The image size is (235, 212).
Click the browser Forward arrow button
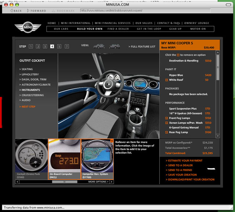(x=36, y=11)
